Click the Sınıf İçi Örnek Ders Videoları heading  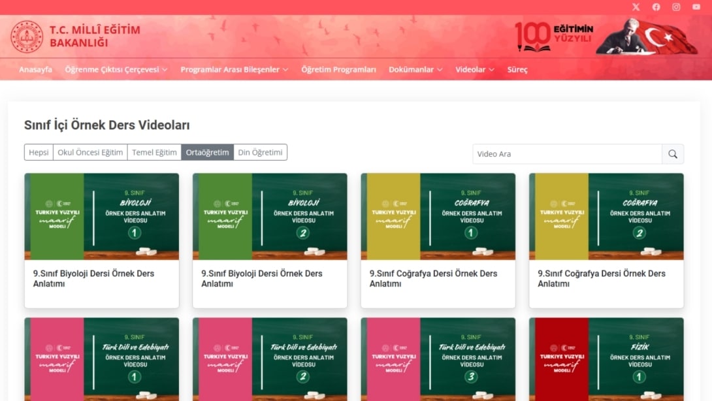[106, 125]
